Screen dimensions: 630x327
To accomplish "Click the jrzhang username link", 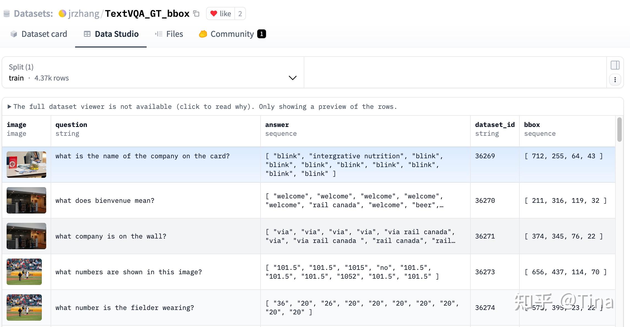I will pyautogui.click(x=84, y=13).
